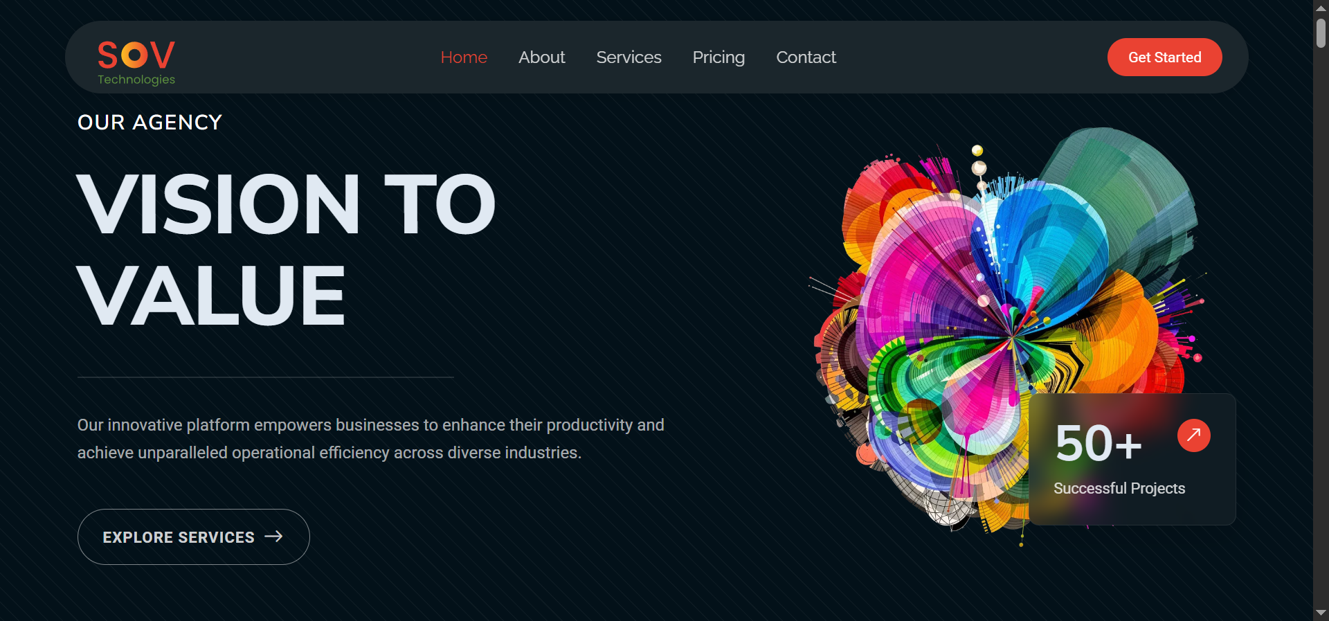Navigate to the Contact page
The image size is (1329, 621).
click(x=806, y=57)
